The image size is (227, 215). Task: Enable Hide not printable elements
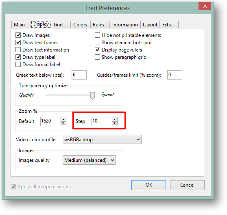(97, 35)
